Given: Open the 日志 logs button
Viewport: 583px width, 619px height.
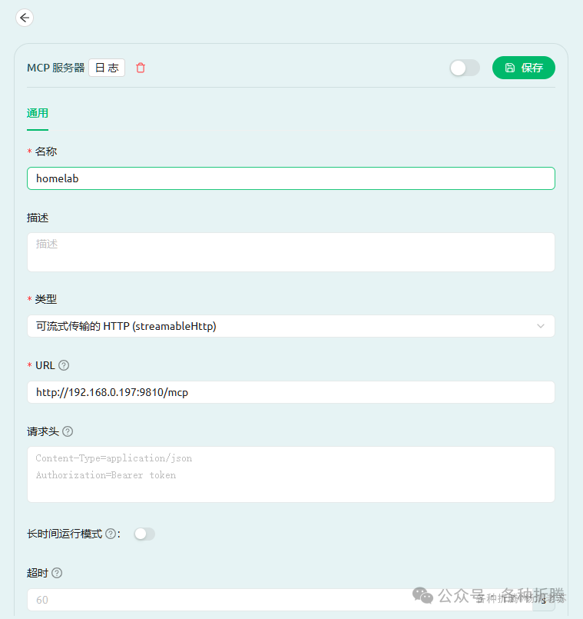Looking at the screenshot, I should click(107, 68).
